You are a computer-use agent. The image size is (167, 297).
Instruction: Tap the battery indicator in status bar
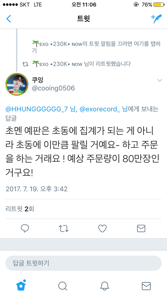click(x=159, y=5)
